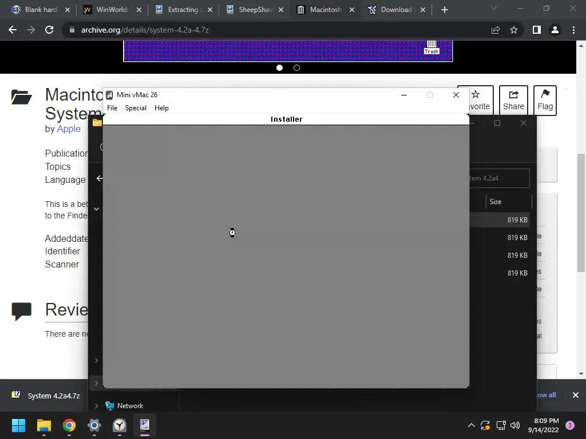Select the second carousel dot
586x439 pixels.
coord(297,67)
